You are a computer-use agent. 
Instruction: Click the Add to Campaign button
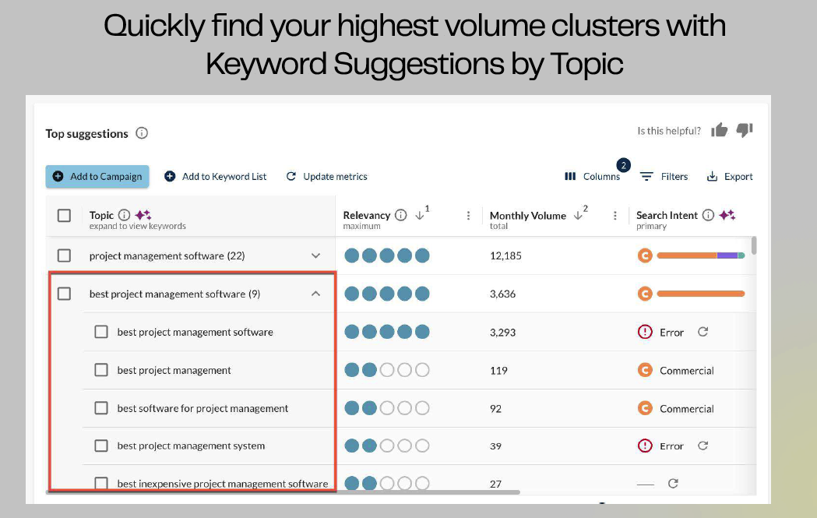click(97, 177)
